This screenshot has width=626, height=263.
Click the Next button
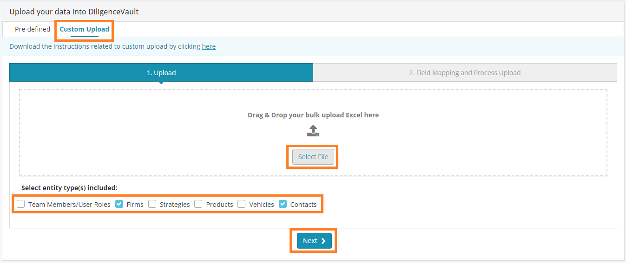[315, 241]
